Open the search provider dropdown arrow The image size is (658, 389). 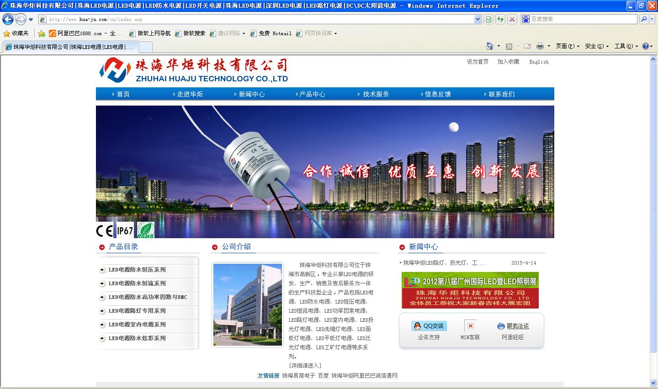pyautogui.click(x=652, y=19)
